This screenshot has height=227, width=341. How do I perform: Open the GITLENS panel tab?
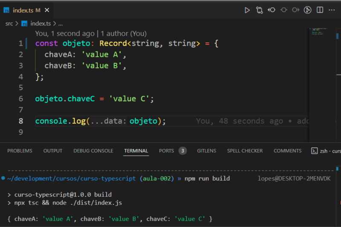click(x=207, y=150)
